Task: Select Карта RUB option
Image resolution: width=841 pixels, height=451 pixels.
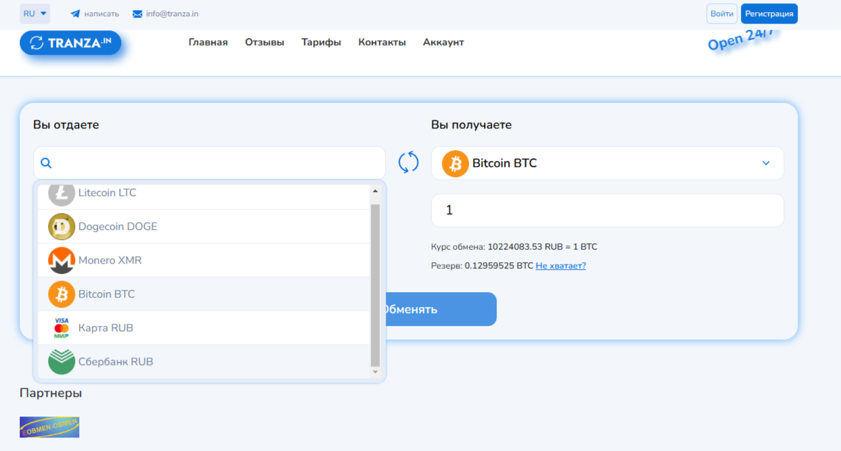Action: coord(205,328)
